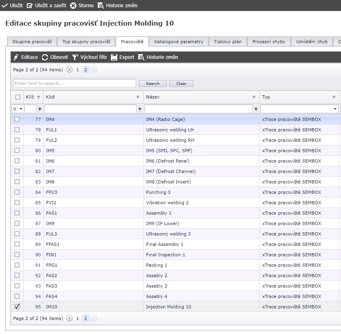Uncheck the IM10 row checkbox
Image resolution: width=341 pixels, height=334 pixels.
click(x=17, y=307)
